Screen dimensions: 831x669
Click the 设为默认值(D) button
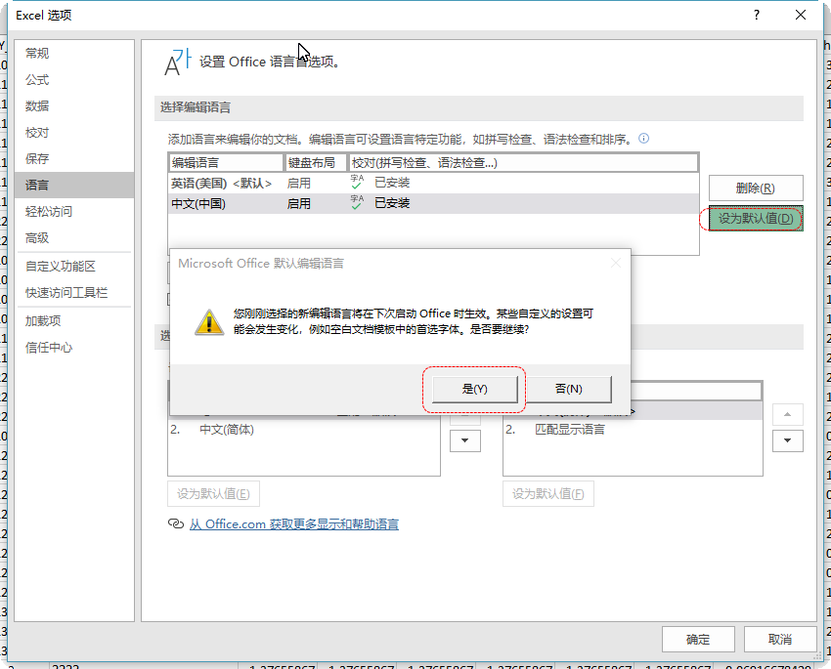[x=756, y=219]
